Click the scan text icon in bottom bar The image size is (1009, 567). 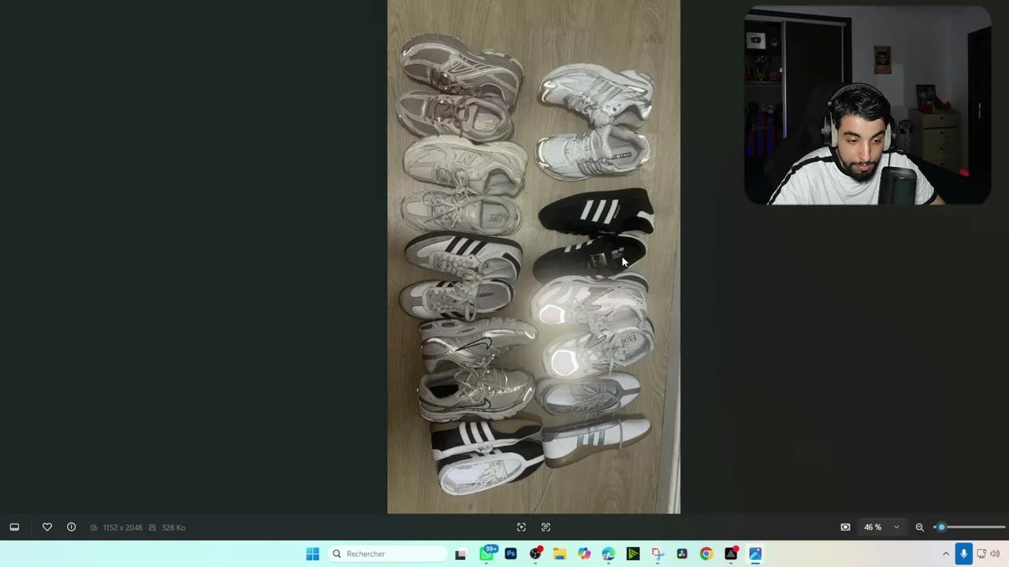pos(545,528)
